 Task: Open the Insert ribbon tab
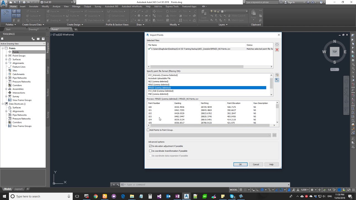pyautogui.click(x=23, y=6)
